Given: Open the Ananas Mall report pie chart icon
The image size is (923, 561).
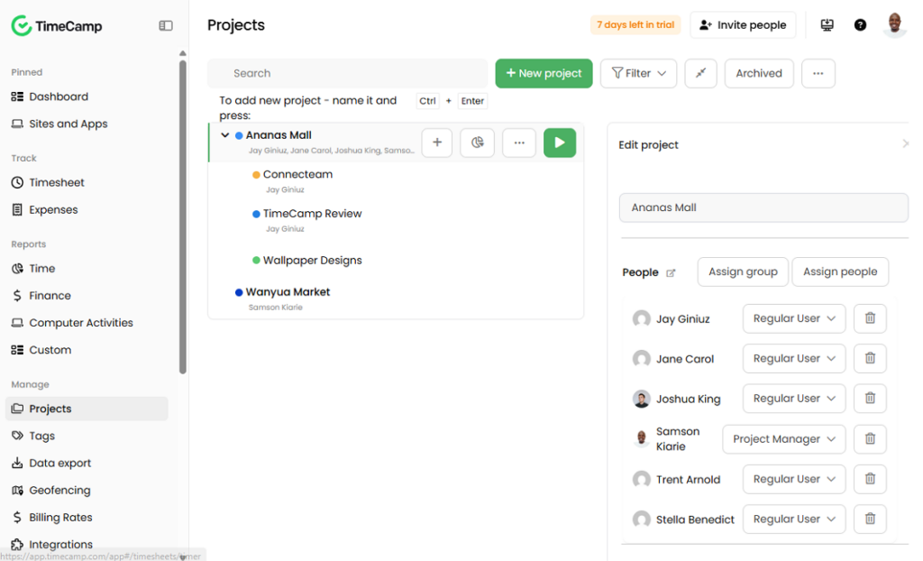Looking at the screenshot, I should tap(478, 143).
